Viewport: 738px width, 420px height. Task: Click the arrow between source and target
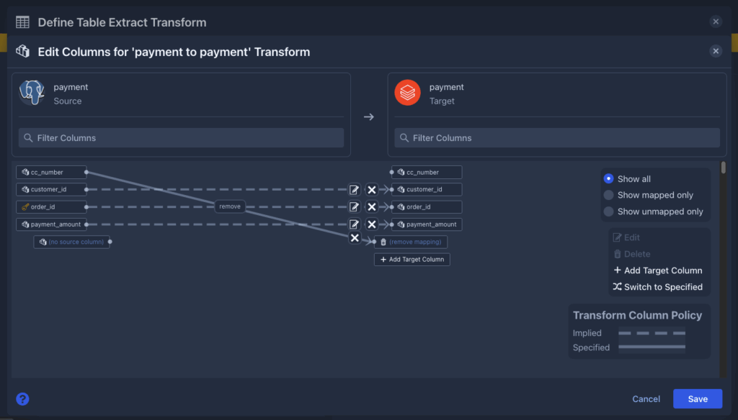coord(368,117)
